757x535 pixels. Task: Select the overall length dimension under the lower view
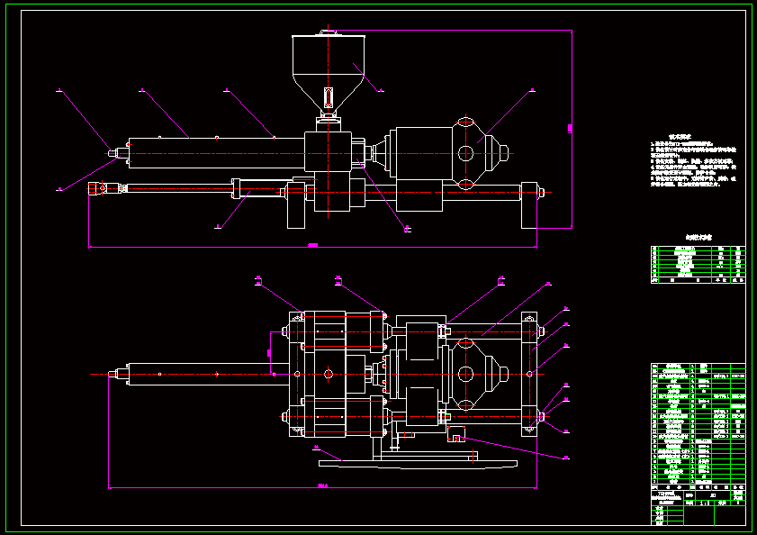point(322,487)
